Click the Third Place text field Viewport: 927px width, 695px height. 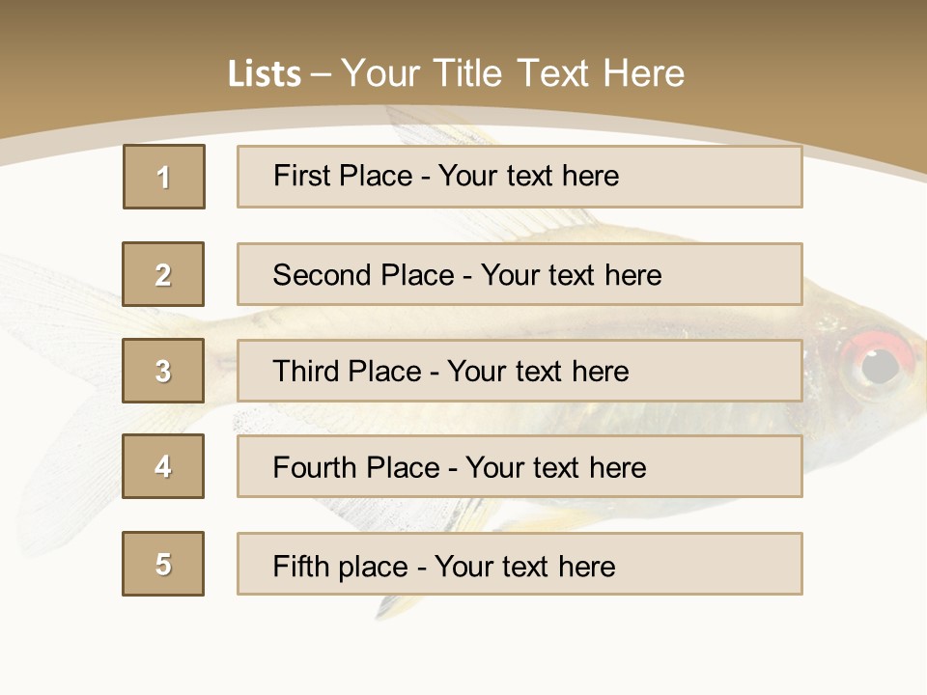click(520, 371)
